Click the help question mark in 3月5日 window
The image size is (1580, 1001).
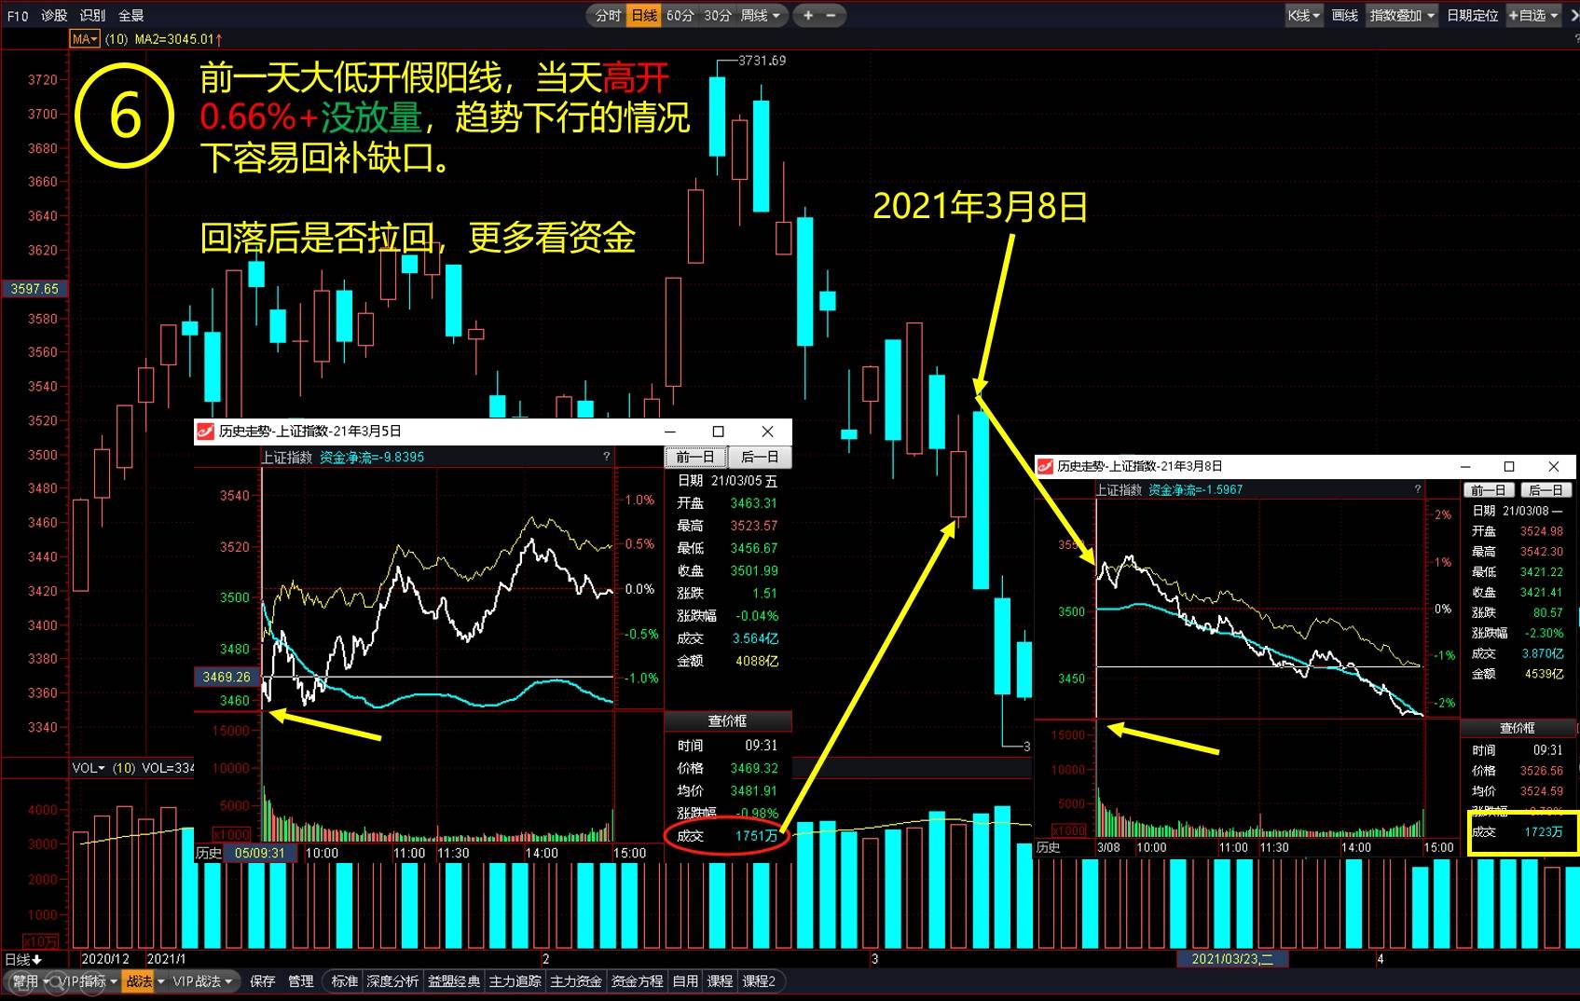tap(606, 457)
